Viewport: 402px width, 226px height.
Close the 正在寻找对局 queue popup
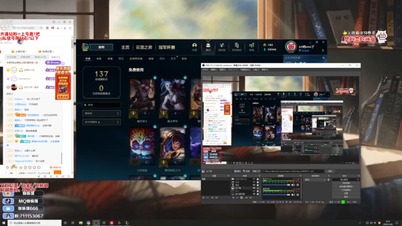click(324, 58)
